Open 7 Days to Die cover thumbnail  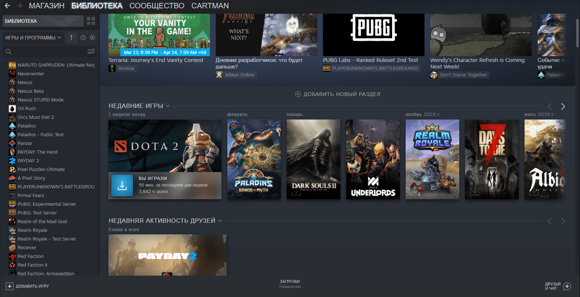tap(492, 159)
